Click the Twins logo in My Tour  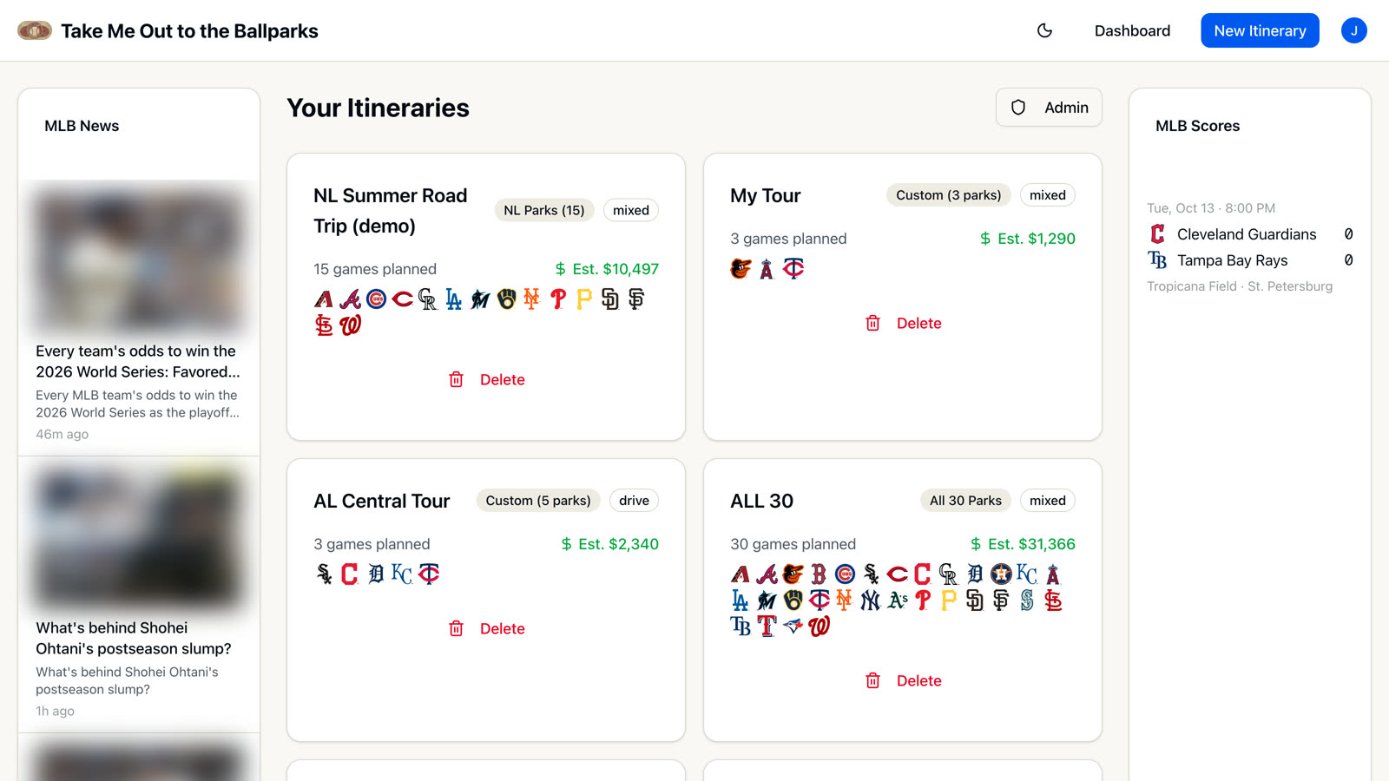793,269
